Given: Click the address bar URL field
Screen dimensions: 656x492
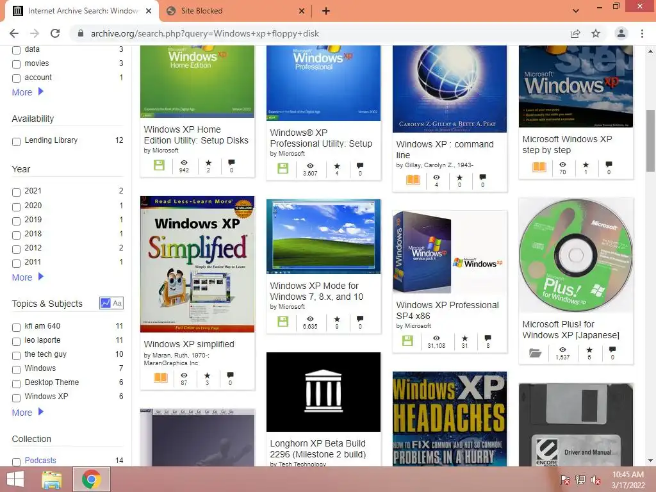Looking at the screenshot, I should tap(318, 33).
